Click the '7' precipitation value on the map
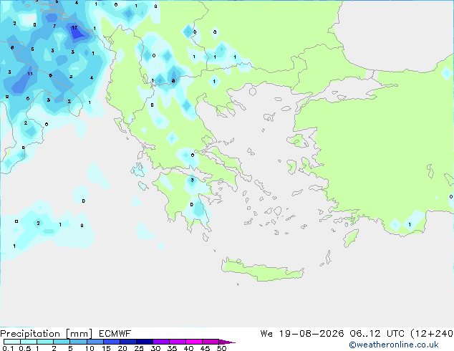Image resolution: width=454 pixels, height=351 pixels. tap(54, 26)
